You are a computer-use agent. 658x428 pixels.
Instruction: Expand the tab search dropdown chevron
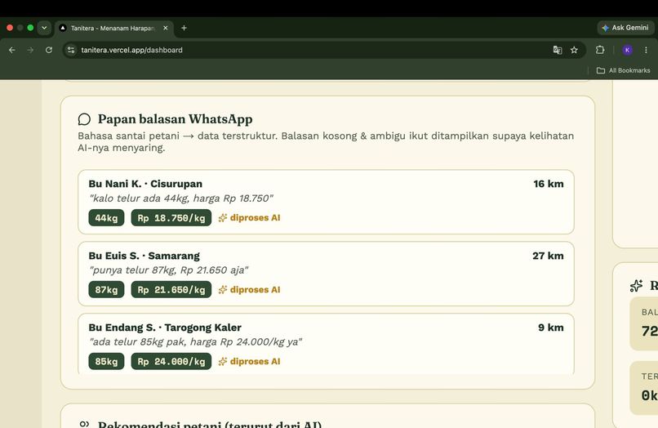(44, 28)
